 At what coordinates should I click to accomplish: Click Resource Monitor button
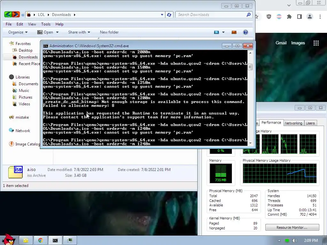tap(292, 227)
